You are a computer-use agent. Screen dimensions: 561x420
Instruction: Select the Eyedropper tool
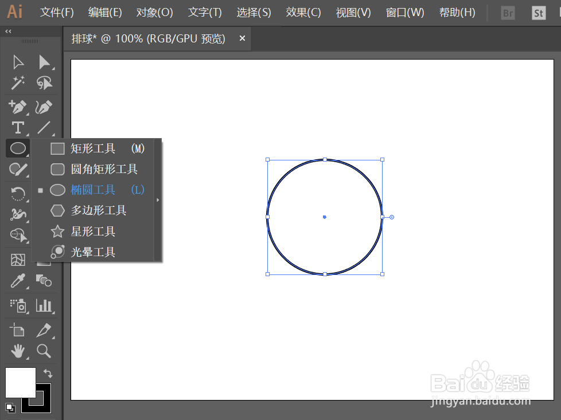[17, 281]
